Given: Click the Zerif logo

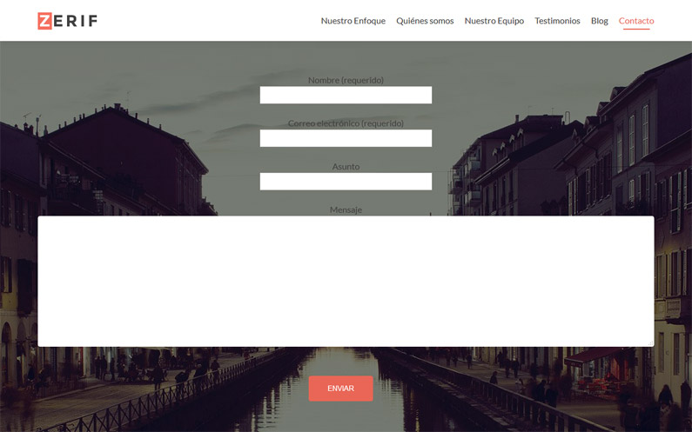Looking at the screenshot, I should click(68, 21).
